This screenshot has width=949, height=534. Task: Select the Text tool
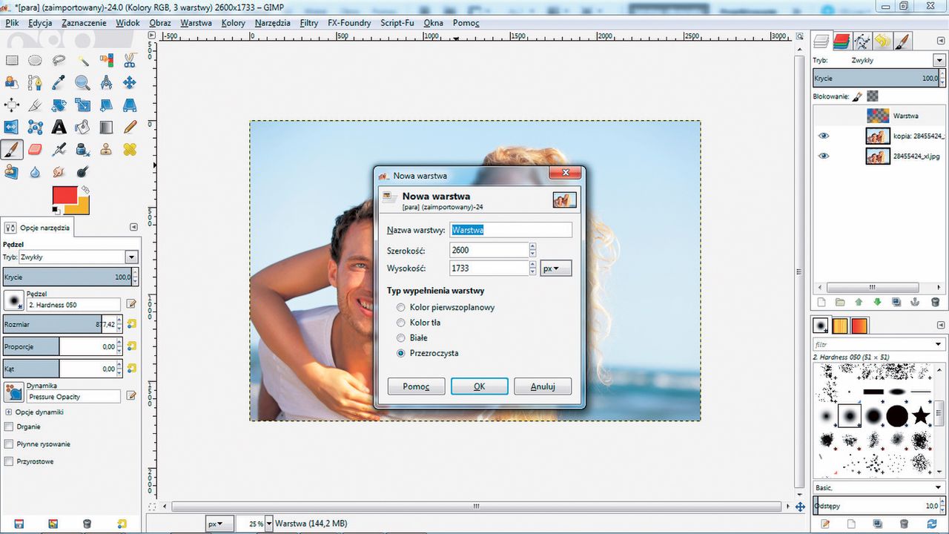pos(59,127)
